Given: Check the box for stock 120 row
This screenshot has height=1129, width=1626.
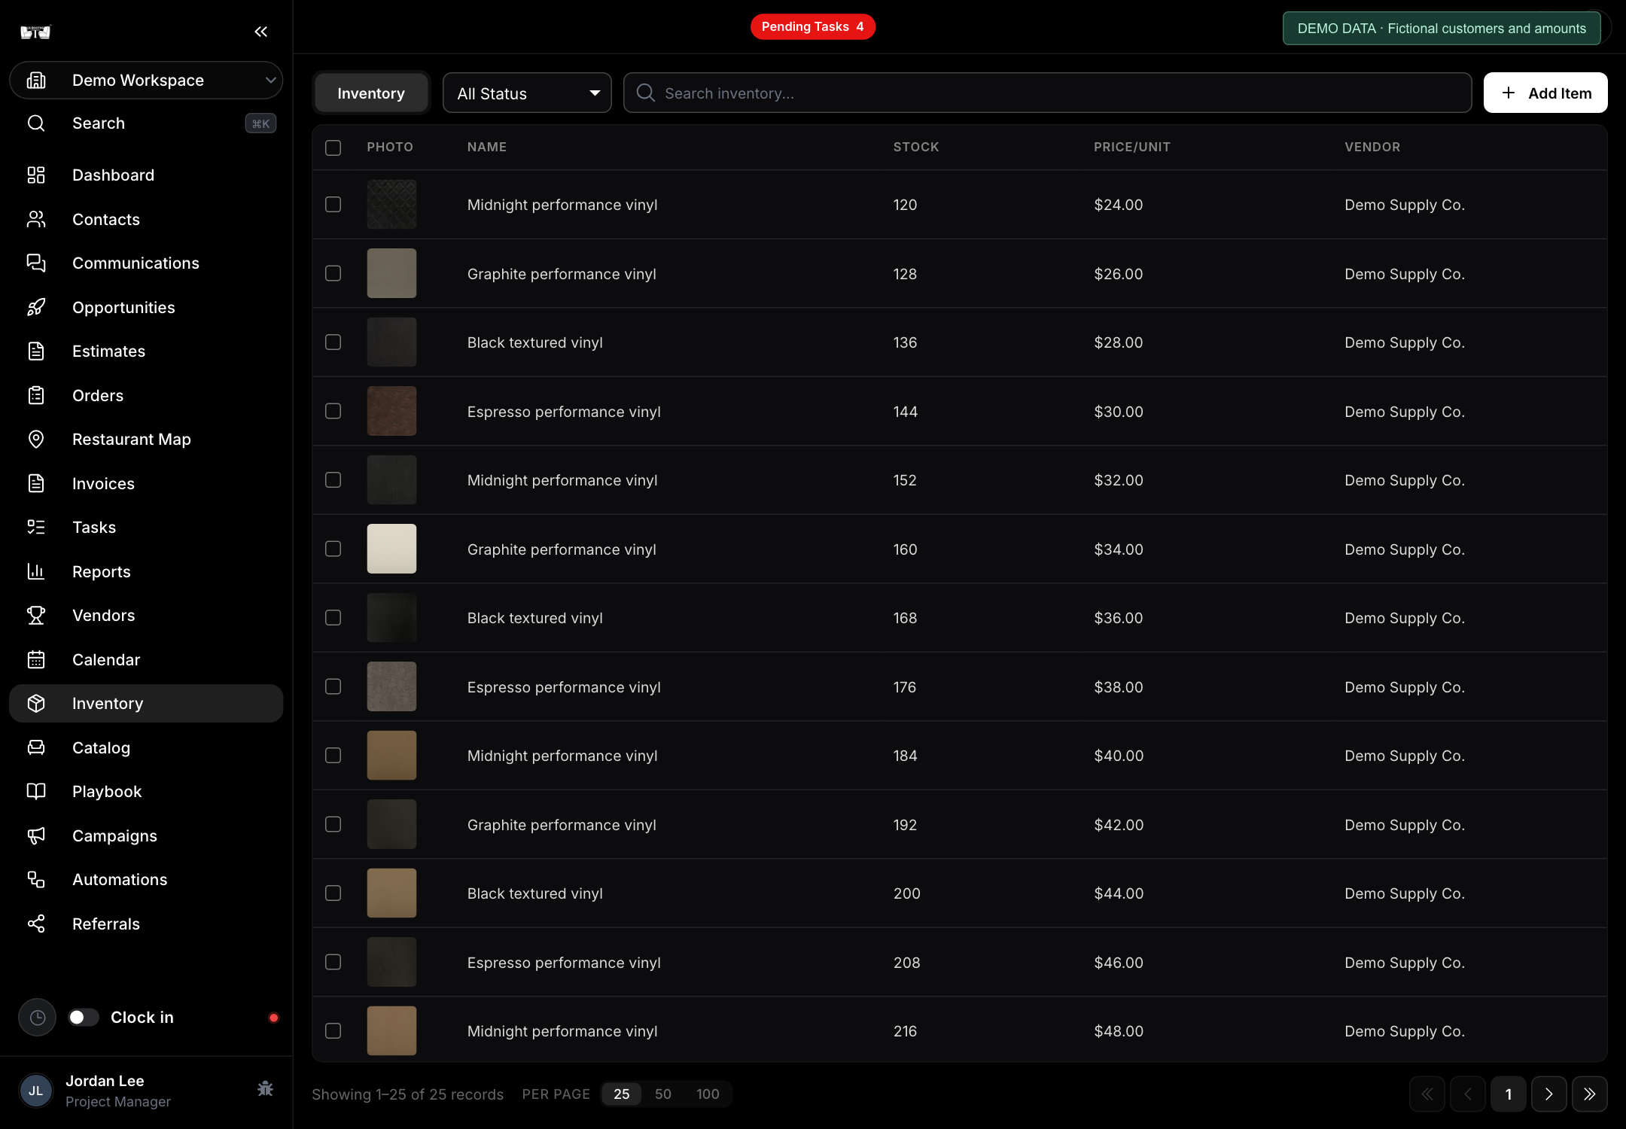Looking at the screenshot, I should [x=333, y=205].
